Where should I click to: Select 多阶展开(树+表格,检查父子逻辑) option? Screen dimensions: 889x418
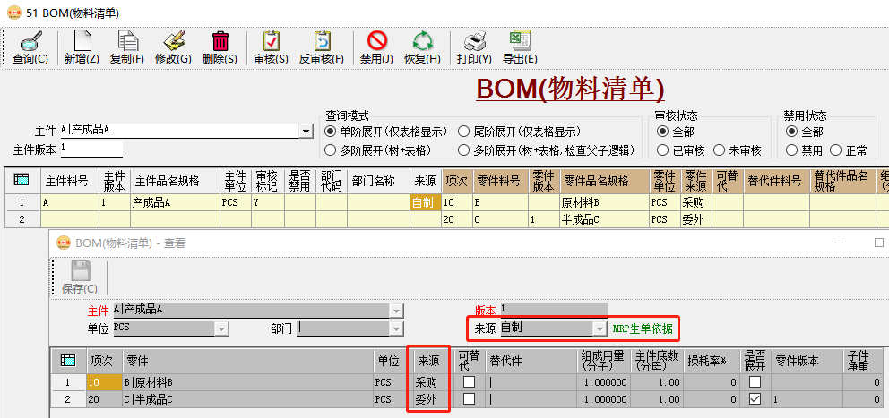click(463, 150)
